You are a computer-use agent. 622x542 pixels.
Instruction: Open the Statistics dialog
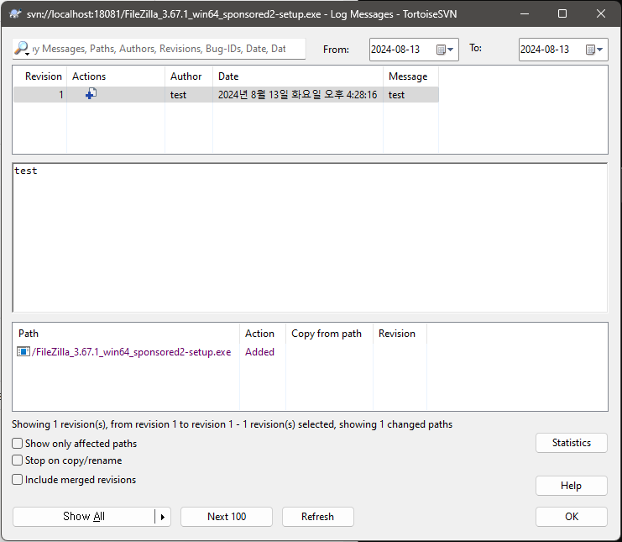click(x=572, y=443)
